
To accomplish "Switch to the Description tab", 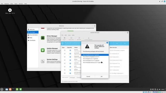I will 65,78.
